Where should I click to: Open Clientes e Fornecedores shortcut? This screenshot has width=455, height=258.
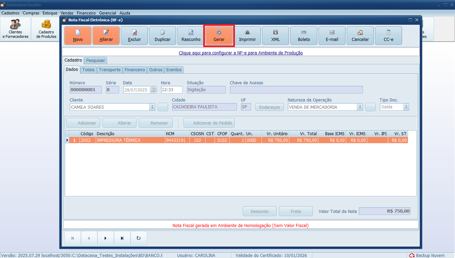(15, 29)
